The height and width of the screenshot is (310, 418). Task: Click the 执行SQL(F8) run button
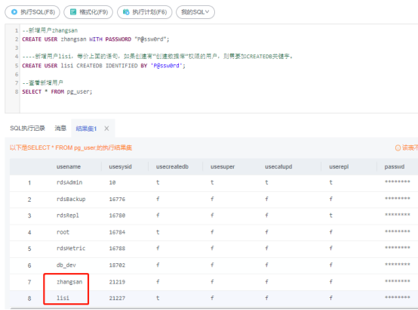point(32,12)
